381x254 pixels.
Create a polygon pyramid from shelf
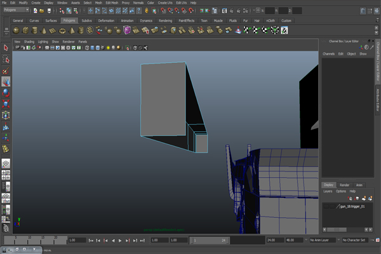(72, 30)
